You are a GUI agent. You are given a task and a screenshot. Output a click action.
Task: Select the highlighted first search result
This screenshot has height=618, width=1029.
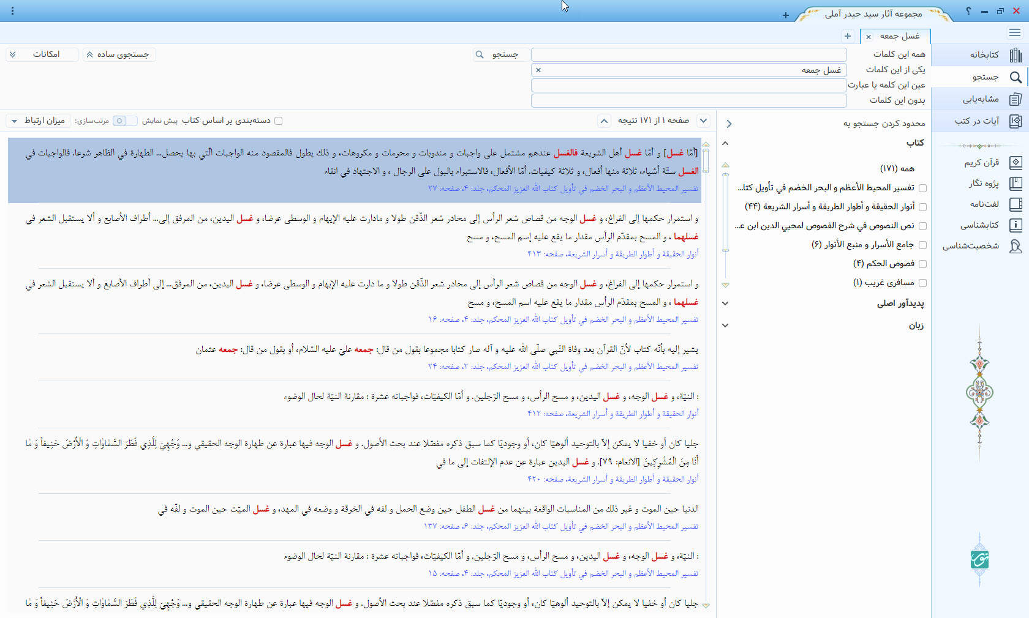click(354, 170)
